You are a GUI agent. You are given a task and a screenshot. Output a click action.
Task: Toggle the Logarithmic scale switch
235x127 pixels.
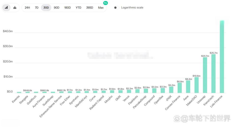tap(116, 8)
